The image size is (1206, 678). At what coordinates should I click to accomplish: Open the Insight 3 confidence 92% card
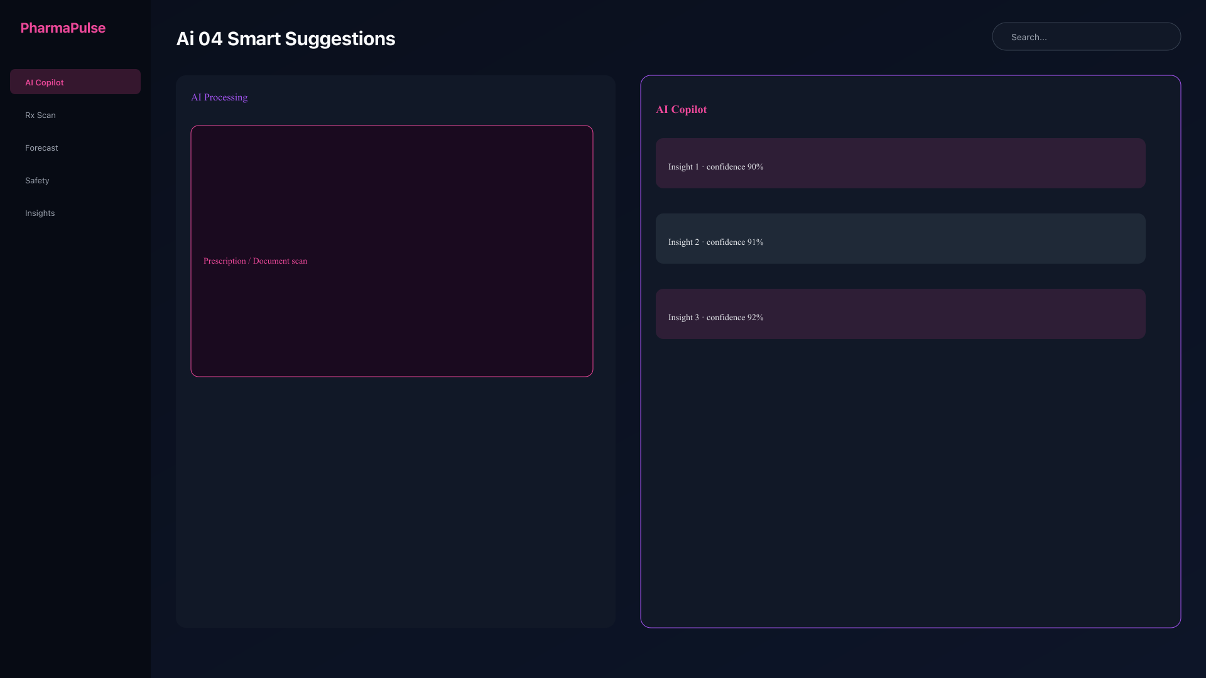(x=900, y=314)
